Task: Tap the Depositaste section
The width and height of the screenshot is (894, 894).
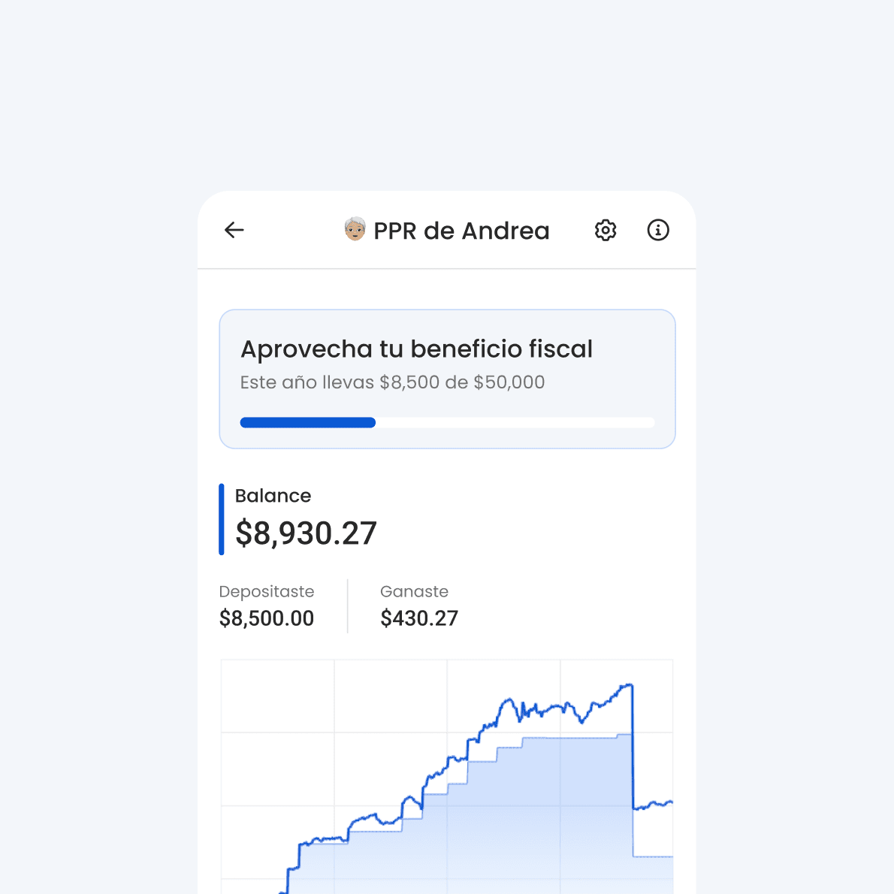Action: (x=267, y=605)
